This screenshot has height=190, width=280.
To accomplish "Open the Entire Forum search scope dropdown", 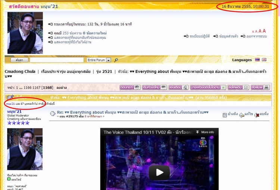I will (x=99, y=60).
